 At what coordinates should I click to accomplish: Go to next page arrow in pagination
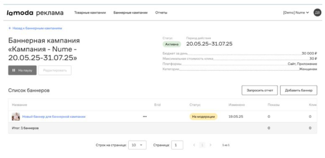[210, 145]
